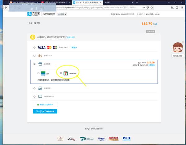Open the Firefox hamburger menu
The height and width of the screenshot is (145, 186).
click(182, 7)
